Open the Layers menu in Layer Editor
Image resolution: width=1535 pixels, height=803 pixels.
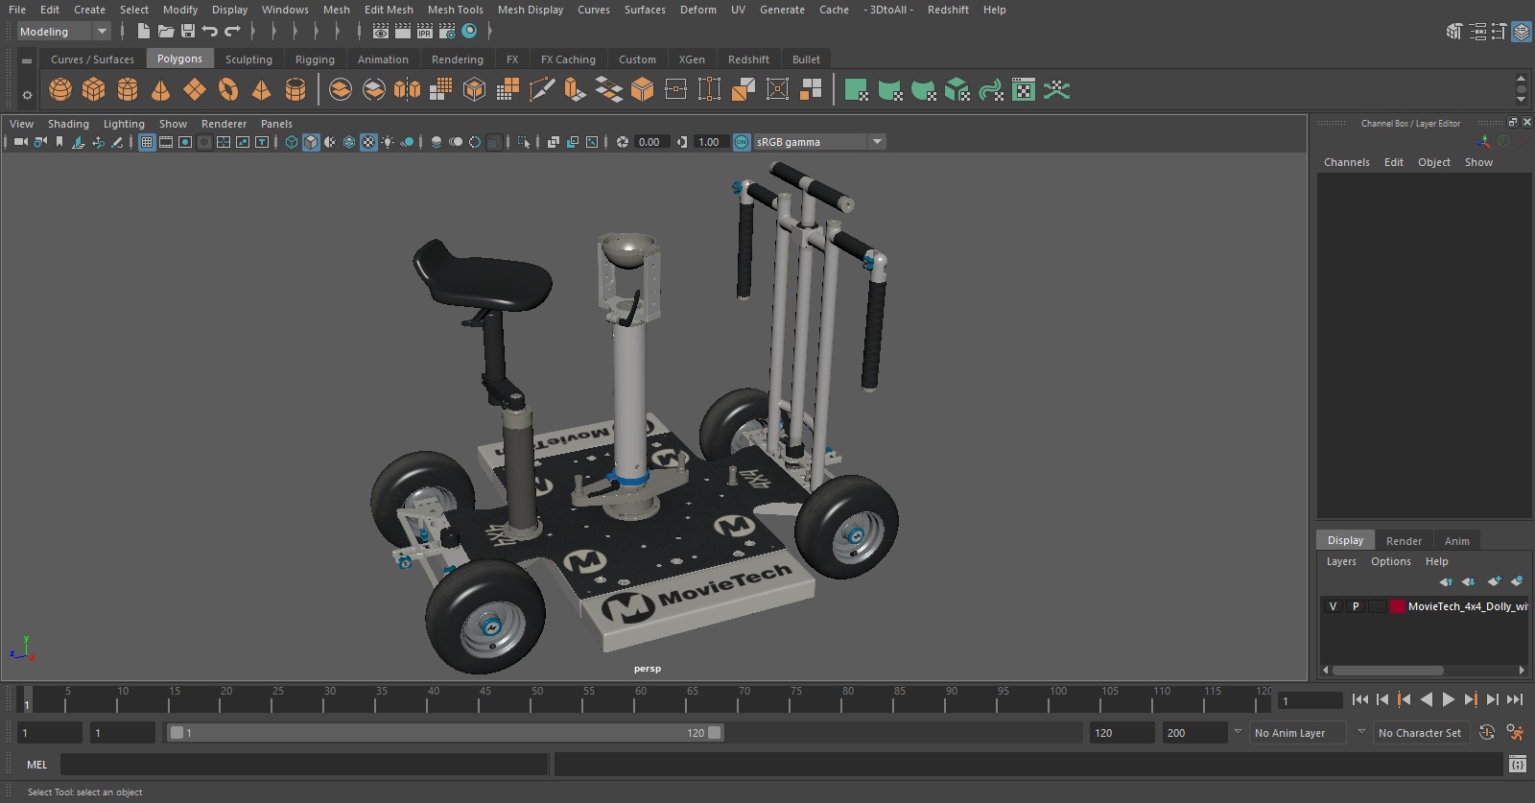[x=1341, y=561]
